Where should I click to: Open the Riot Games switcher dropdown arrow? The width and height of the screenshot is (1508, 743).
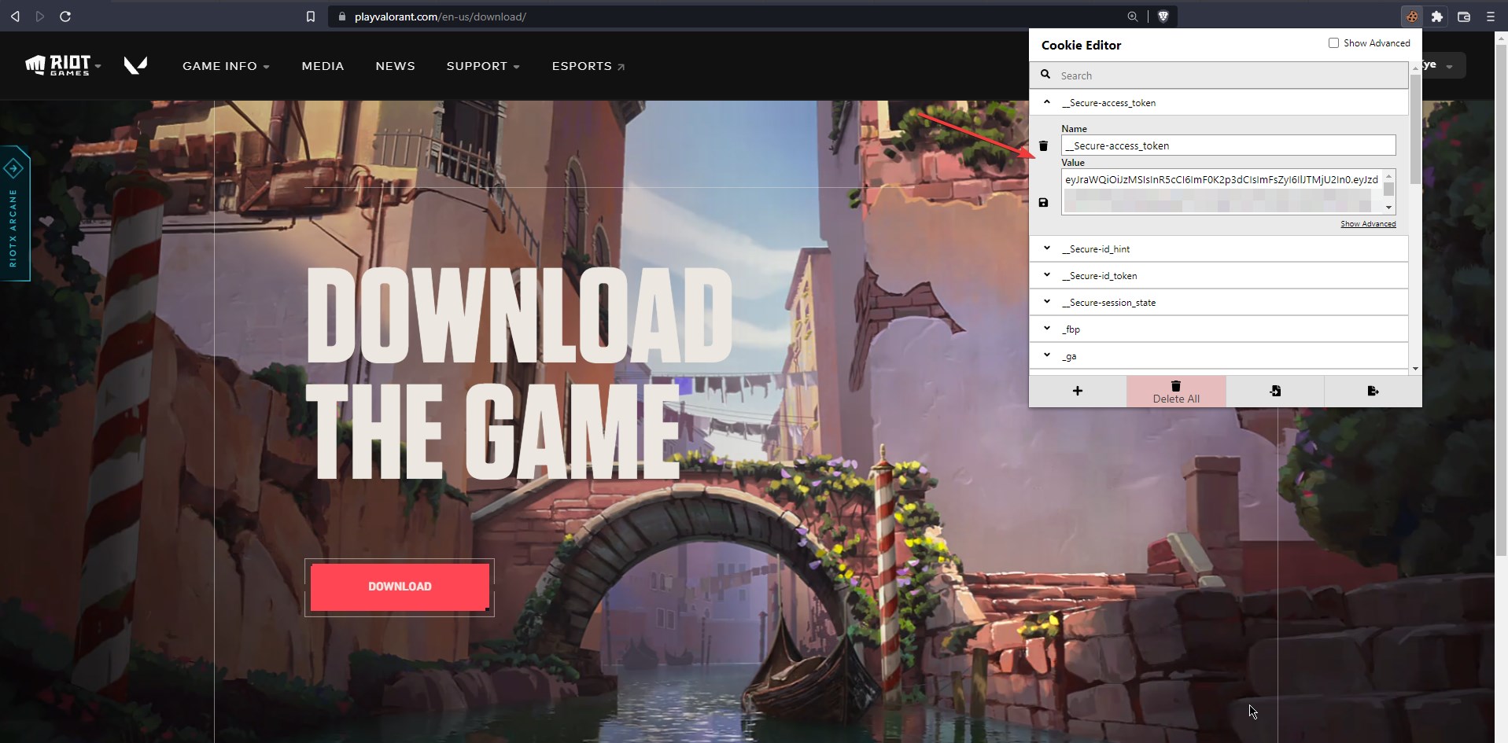[98, 67]
